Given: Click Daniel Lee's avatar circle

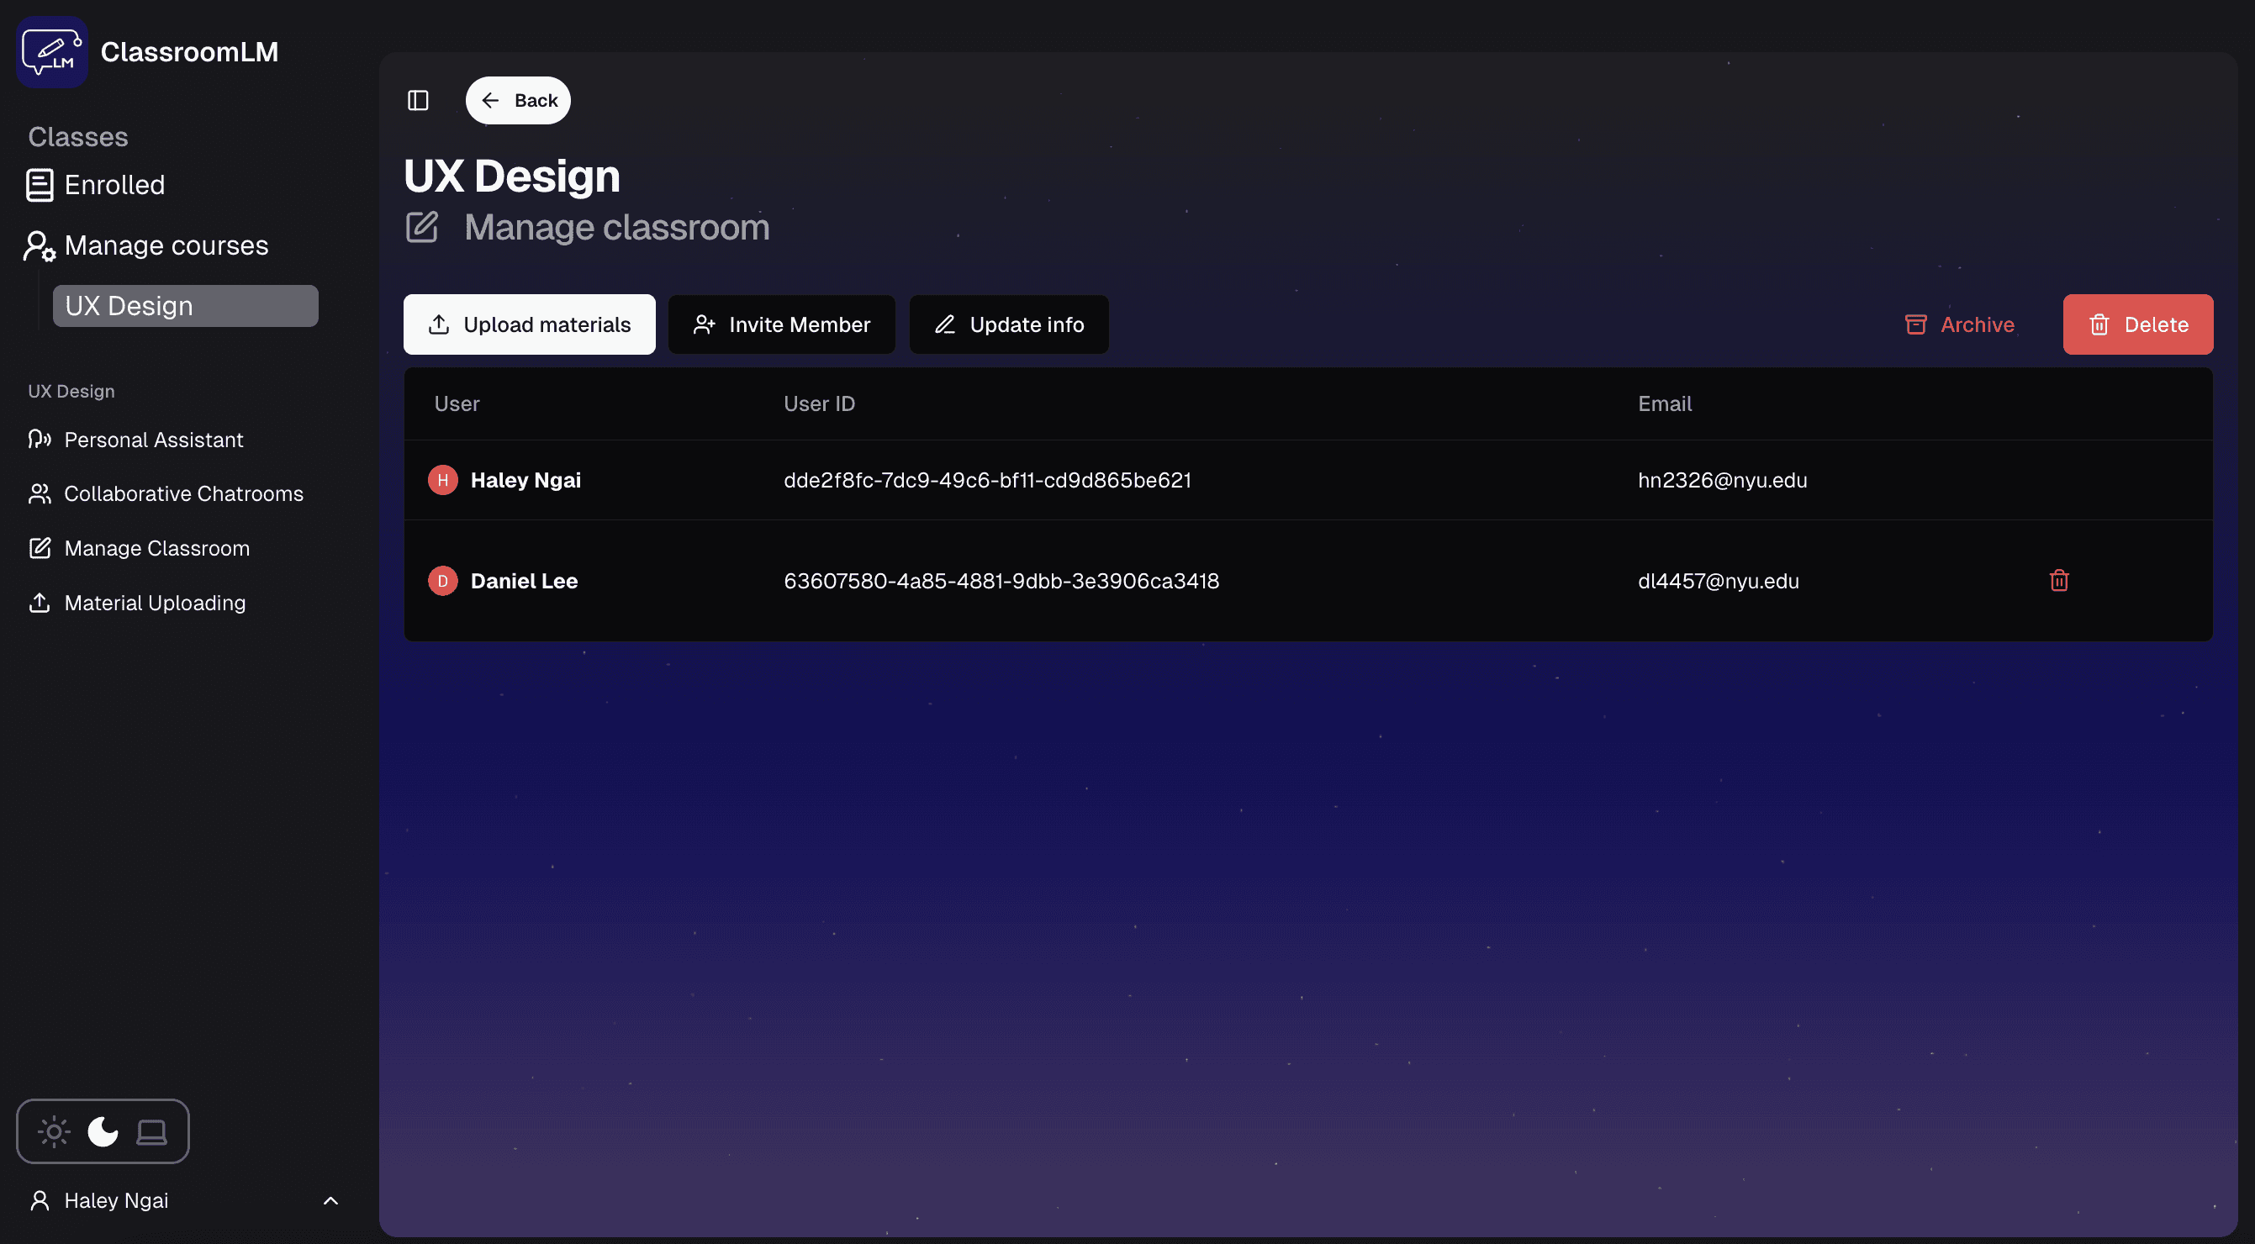Looking at the screenshot, I should (442, 581).
